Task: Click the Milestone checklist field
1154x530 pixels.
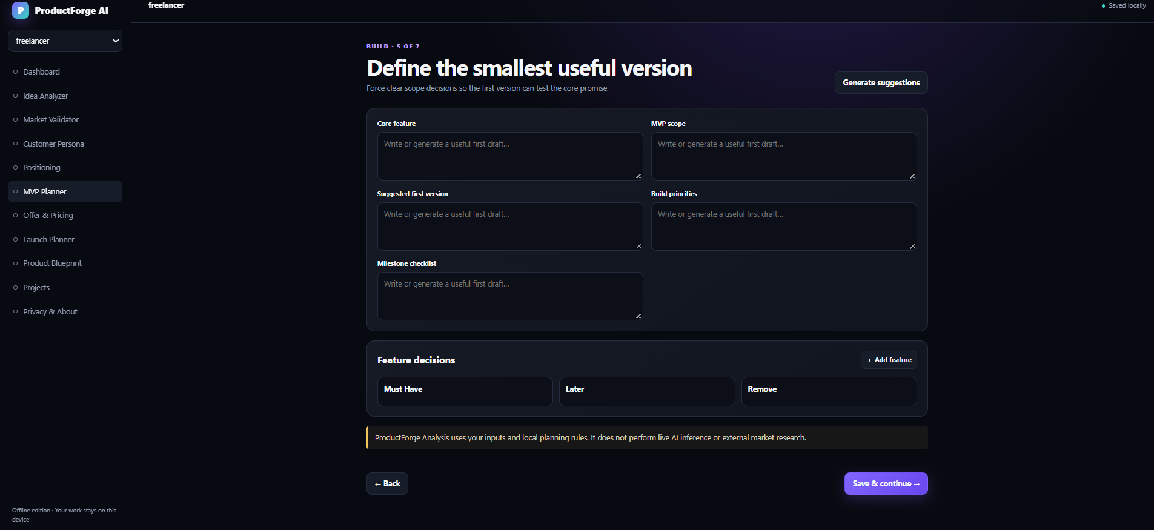Action: pos(510,296)
